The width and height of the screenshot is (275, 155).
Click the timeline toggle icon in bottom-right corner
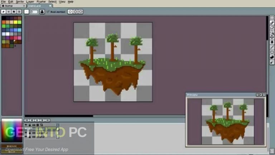click(272, 151)
